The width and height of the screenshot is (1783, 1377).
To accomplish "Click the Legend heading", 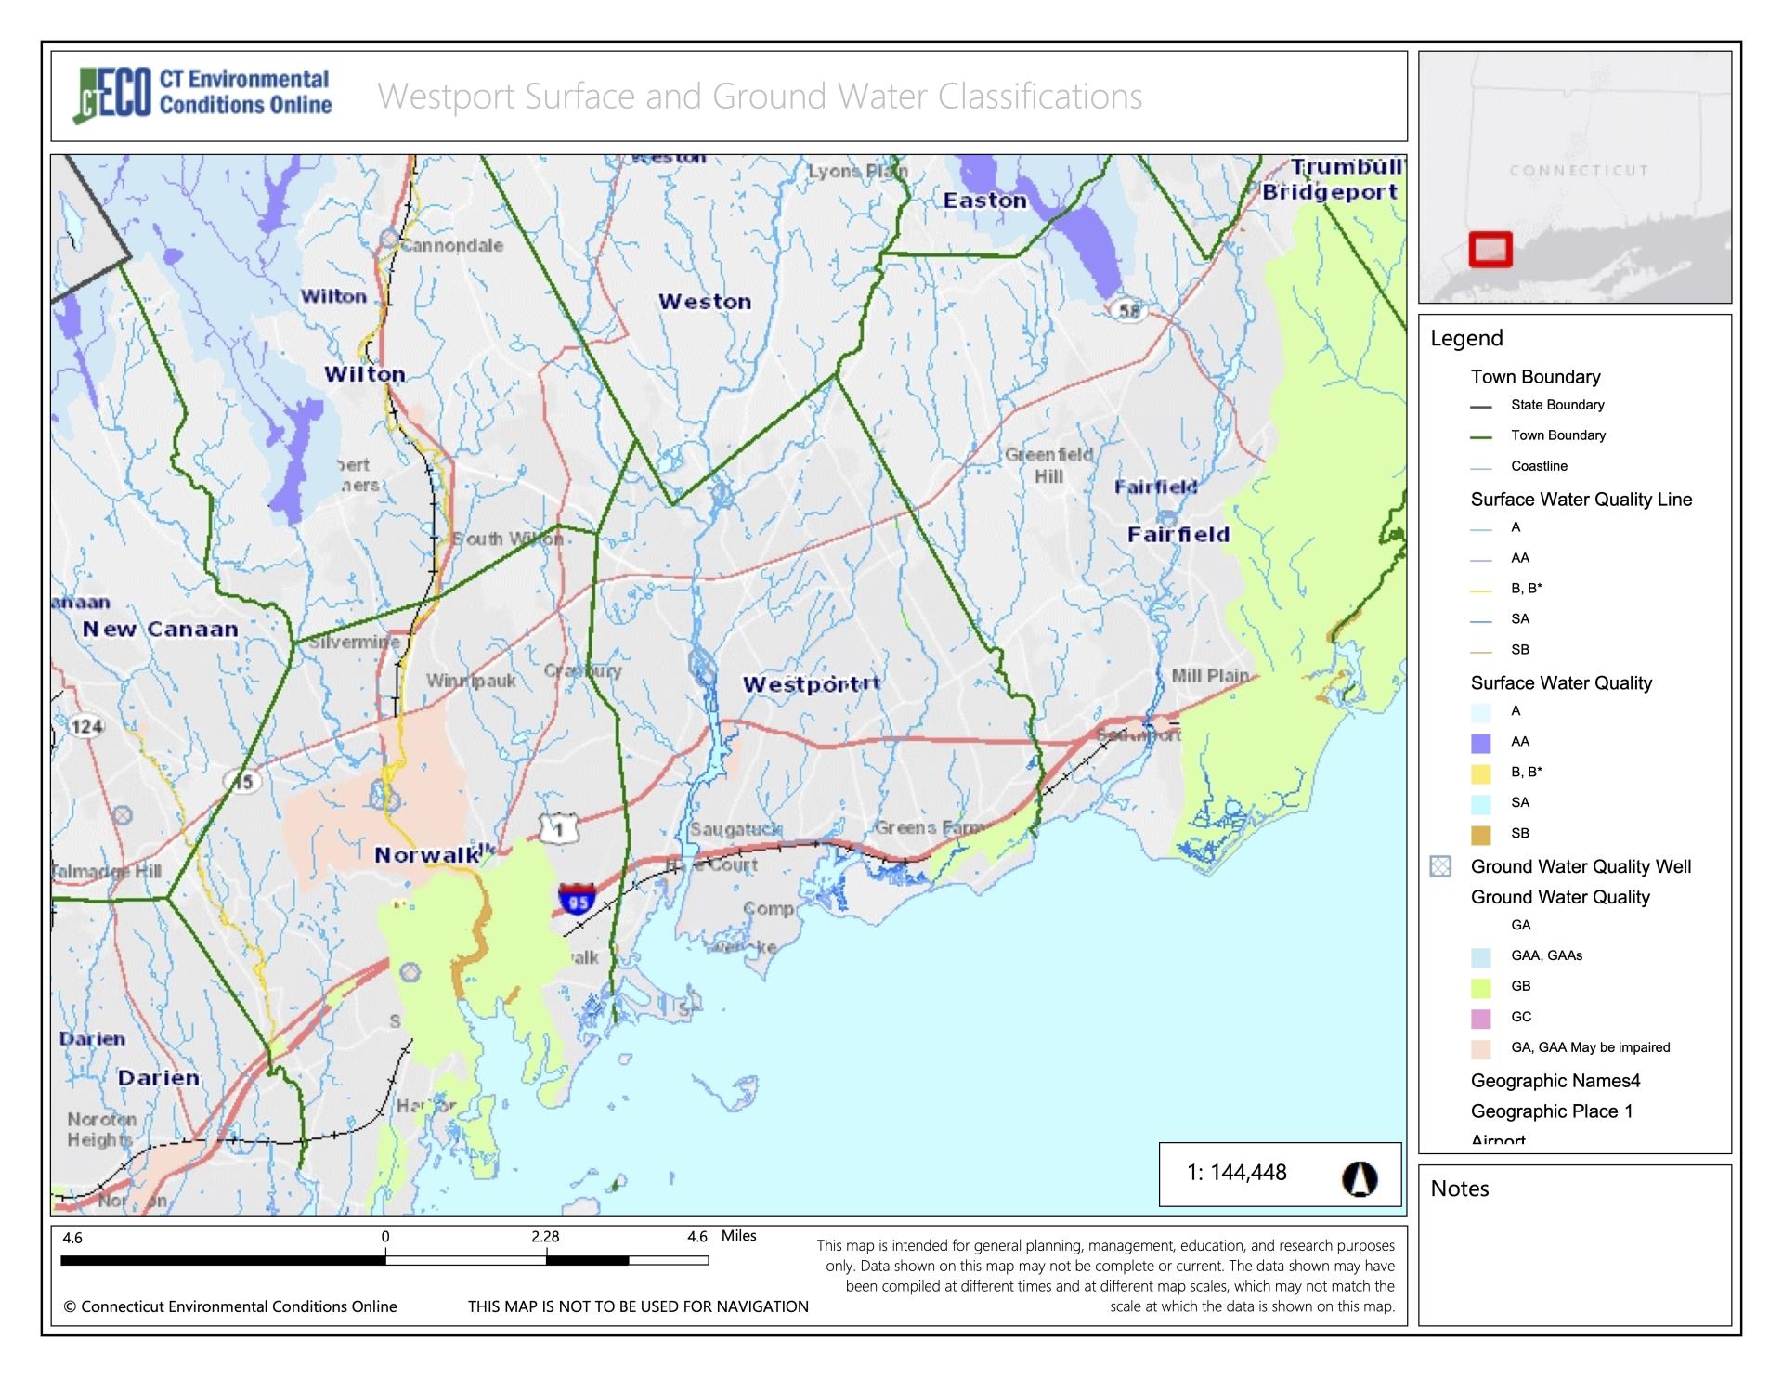I will click(1466, 339).
